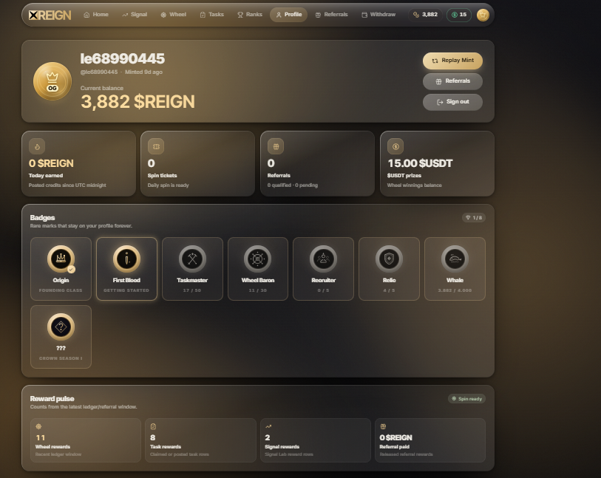Click the 3,882 balance pill
601x478 pixels.
point(425,15)
